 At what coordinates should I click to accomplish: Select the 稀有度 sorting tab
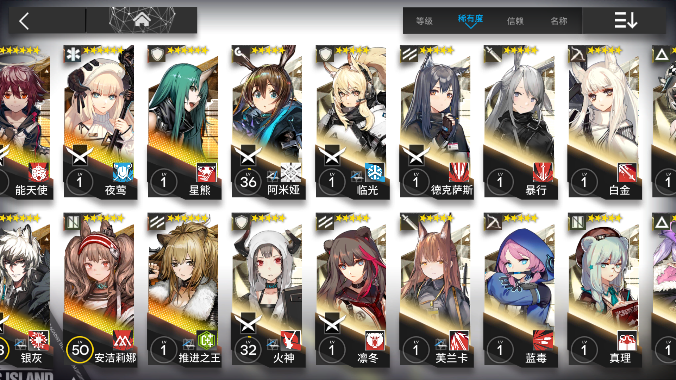tap(470, 18)
